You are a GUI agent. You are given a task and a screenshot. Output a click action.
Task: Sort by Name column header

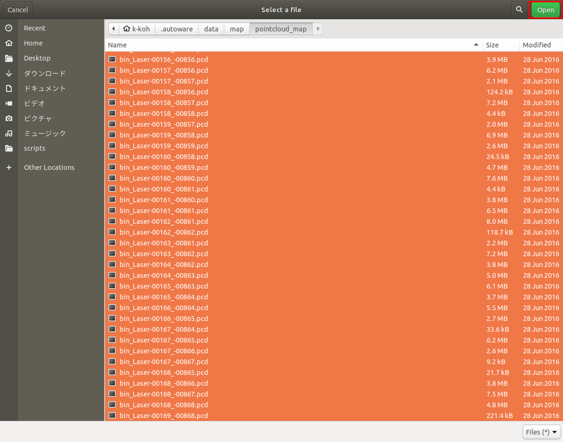[294, 45]
